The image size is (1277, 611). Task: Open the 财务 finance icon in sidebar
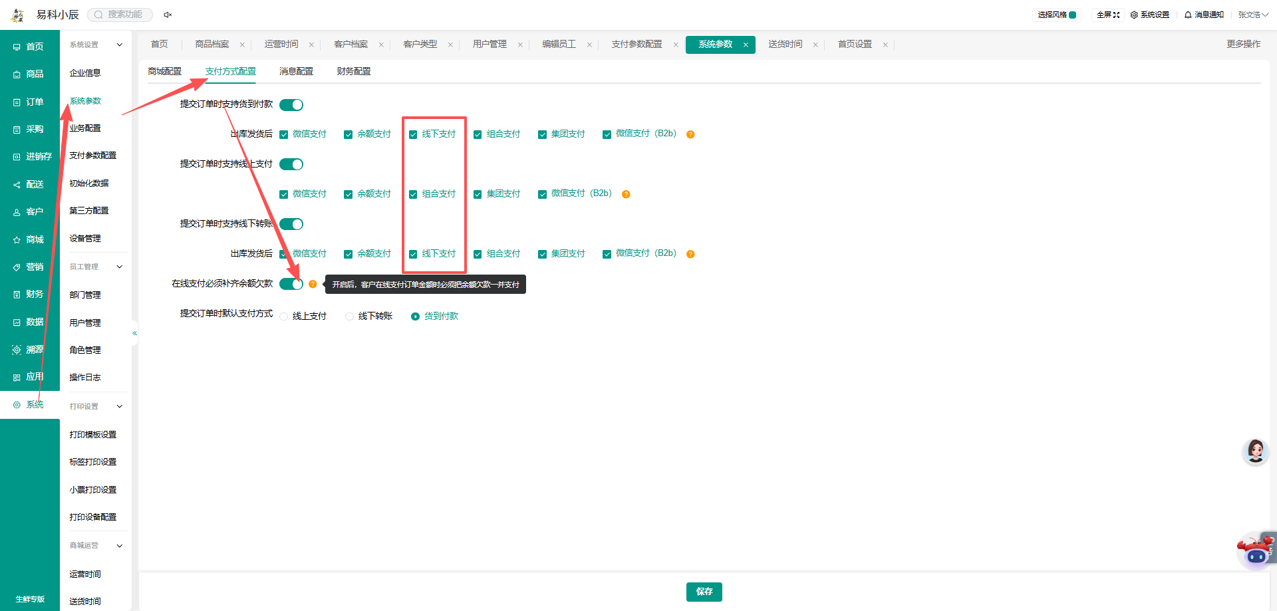[x=17, y=295]
